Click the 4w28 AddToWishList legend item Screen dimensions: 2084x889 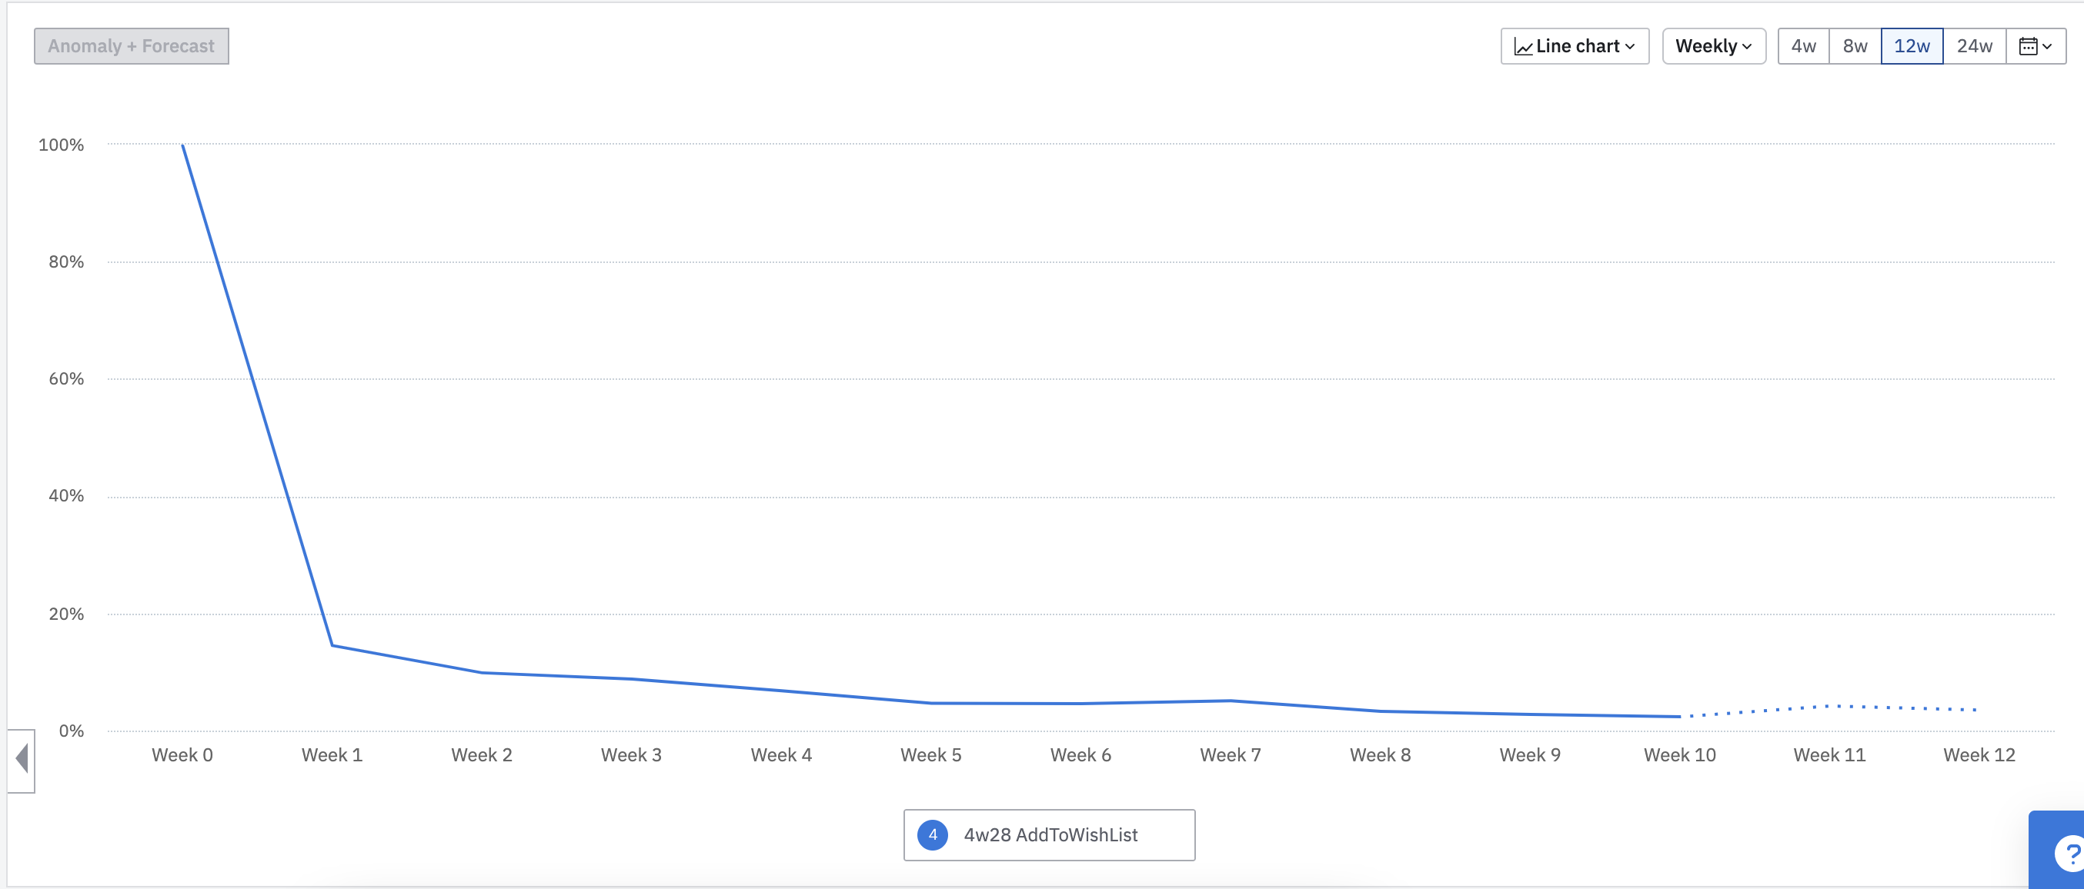[x=1050, y=835]
